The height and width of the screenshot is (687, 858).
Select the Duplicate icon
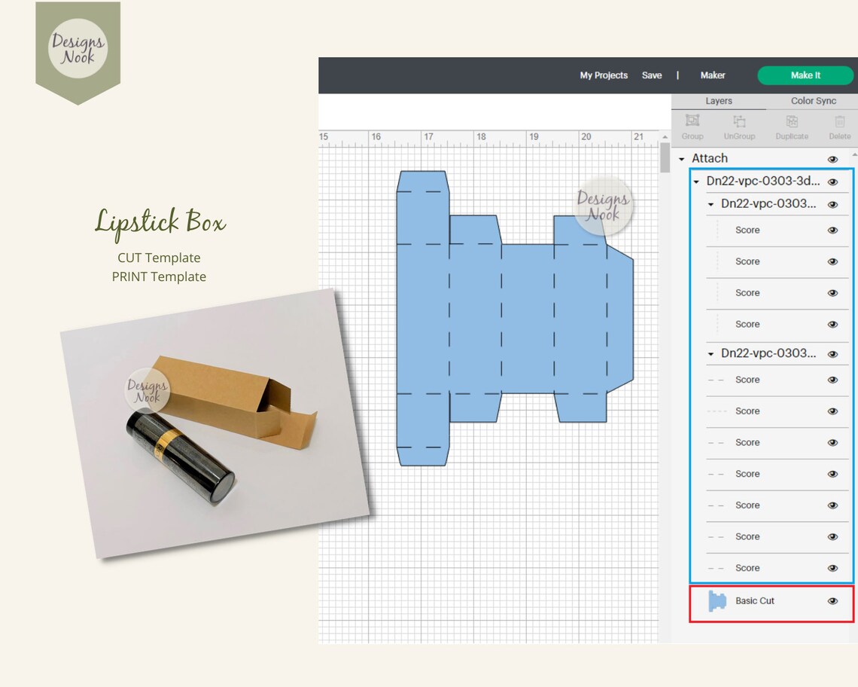791,122
